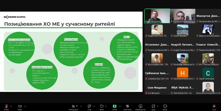221x111 pixels.
Task: Click the 'Екологічність' heading on slide
Action: pos(71,39)
